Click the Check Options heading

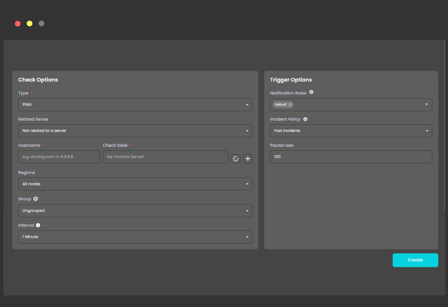(x=38, y=80)
